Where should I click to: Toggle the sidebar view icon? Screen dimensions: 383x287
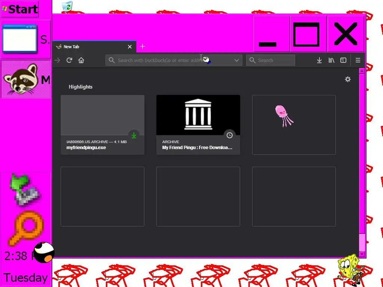[343, 60]
